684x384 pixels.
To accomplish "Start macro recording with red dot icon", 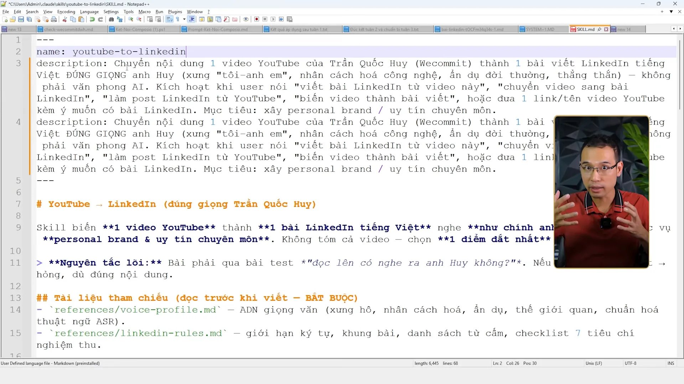I will (x=256, y=19).
